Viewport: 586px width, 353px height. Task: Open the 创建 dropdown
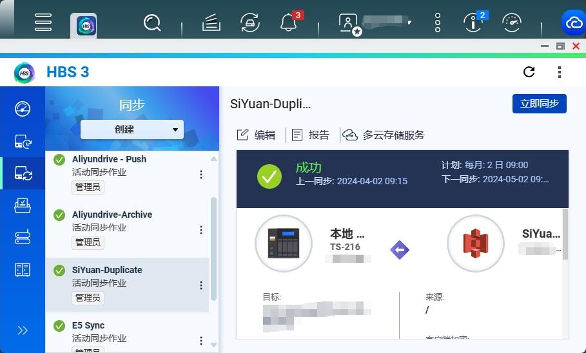[x=132, y=129]
